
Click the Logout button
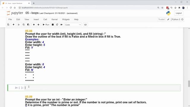[x=179, y=13]
